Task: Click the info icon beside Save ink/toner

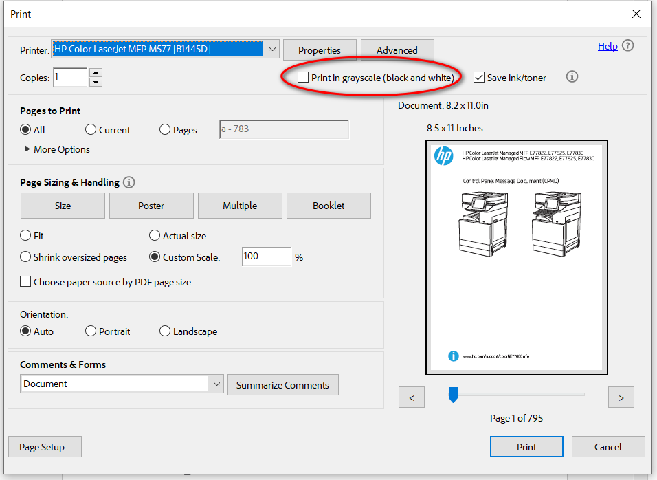Action: [572, 76]
